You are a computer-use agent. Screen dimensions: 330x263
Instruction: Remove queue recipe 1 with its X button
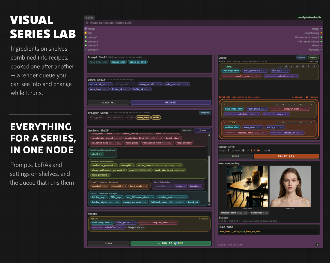point(312,104)
